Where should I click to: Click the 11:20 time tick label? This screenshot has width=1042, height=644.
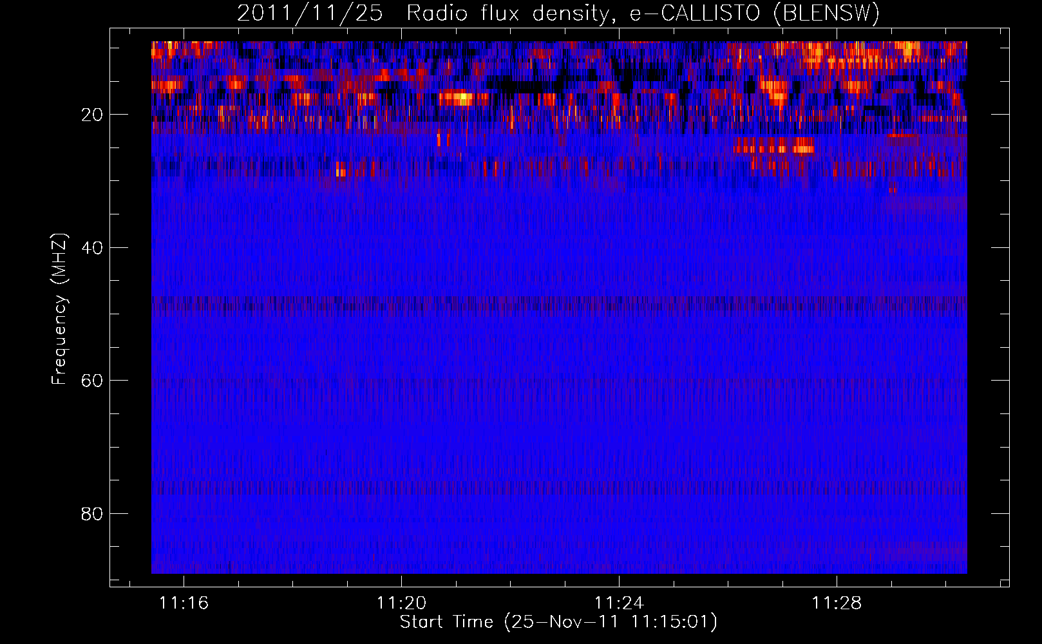pos(401,603)
